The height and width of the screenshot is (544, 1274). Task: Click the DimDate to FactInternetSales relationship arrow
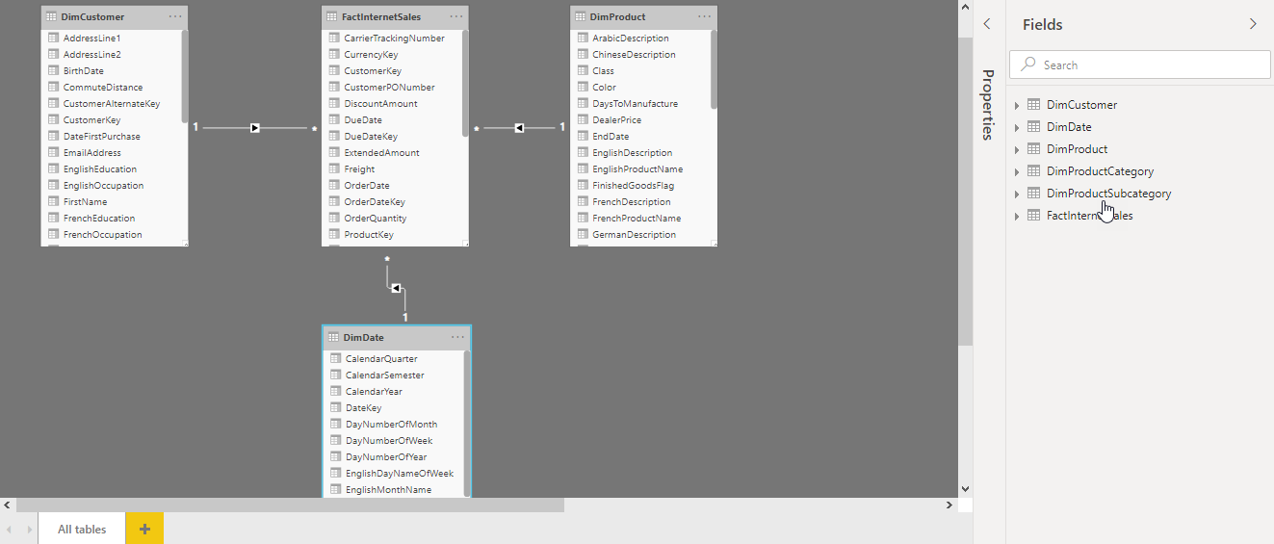[x=396, y=287]
